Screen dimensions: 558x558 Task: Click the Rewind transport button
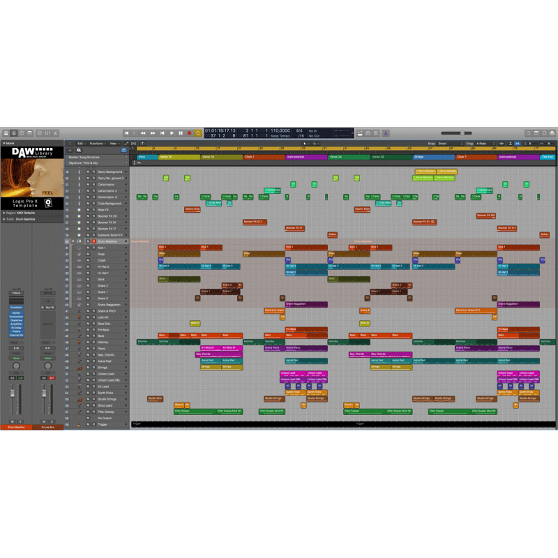[x=143, y=133]
